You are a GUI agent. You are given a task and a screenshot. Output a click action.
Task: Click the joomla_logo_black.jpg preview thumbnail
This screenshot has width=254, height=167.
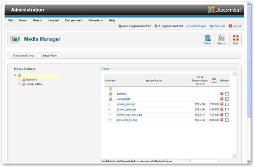pos(110,115)
